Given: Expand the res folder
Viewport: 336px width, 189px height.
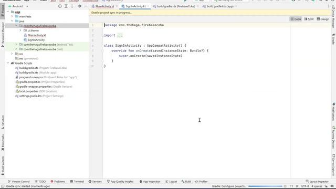Looking at the screenshot, I should (x=12, y=54).
